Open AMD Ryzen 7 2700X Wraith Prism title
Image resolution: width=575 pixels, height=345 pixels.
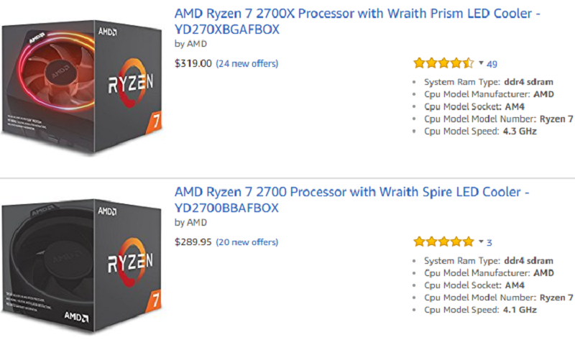(357, 22)
